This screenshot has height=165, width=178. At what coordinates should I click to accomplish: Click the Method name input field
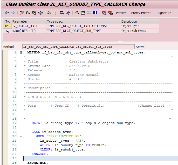[78, 47]
